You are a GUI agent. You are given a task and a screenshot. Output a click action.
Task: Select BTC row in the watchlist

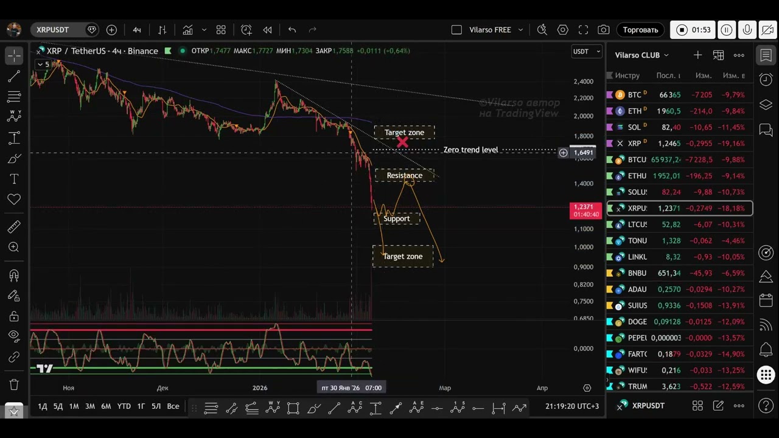coord(680,95)
